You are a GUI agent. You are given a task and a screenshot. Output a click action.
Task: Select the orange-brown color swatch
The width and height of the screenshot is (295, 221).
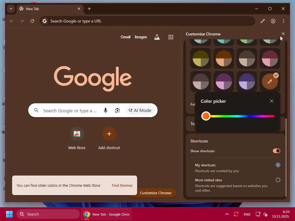point(224,58)
